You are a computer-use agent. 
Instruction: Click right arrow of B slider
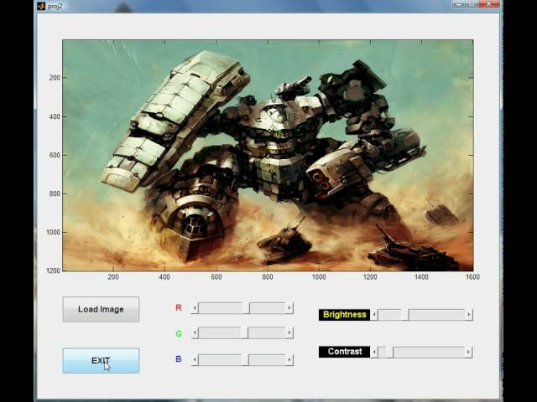pos(289,359)
